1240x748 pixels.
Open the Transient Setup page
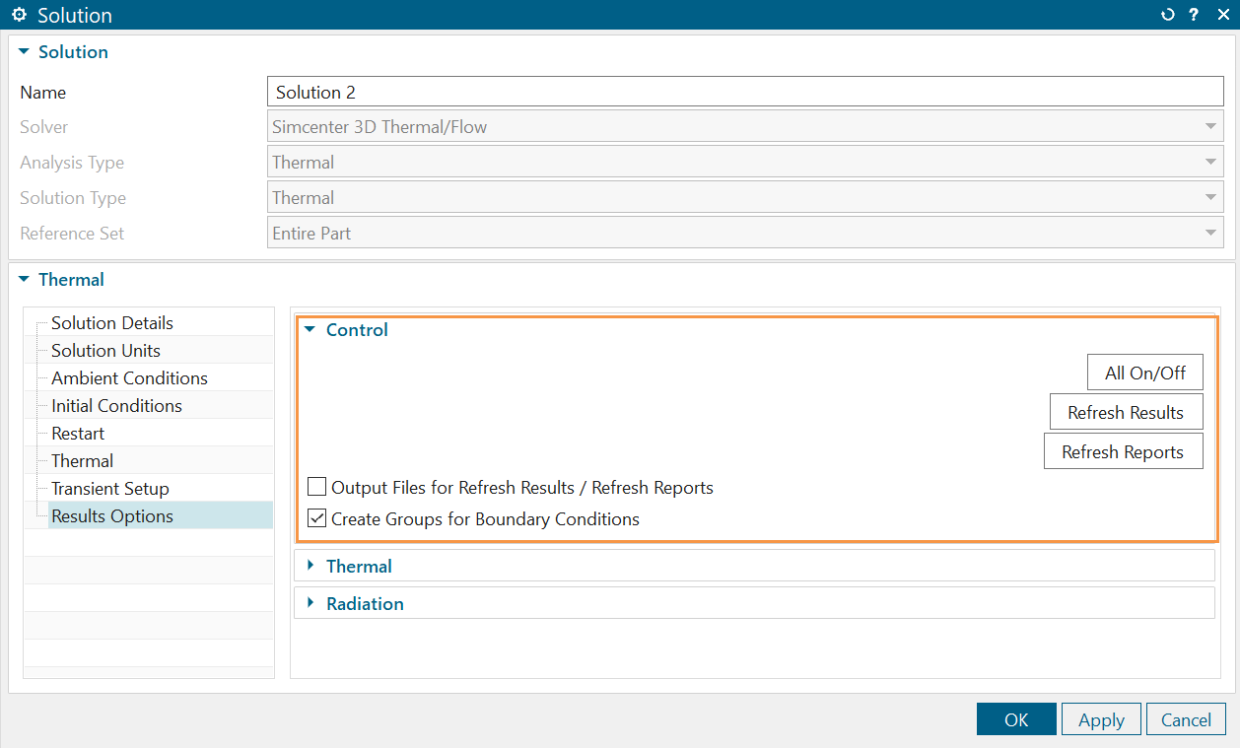(110, 489)
